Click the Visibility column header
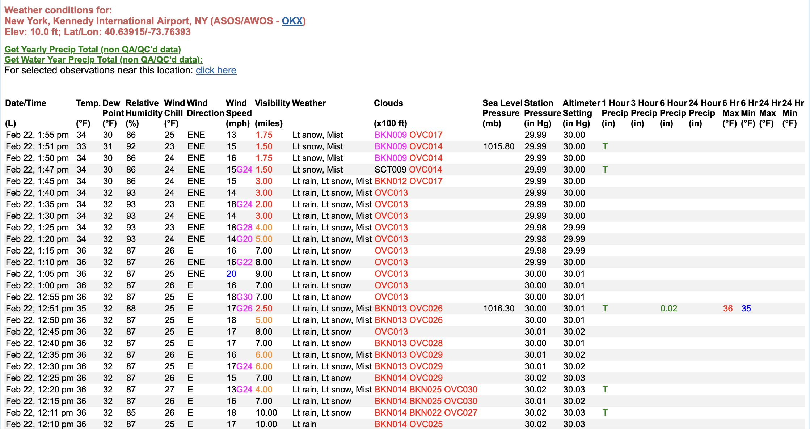Screen dimensions: 810x429 click(x=272, y=103)
